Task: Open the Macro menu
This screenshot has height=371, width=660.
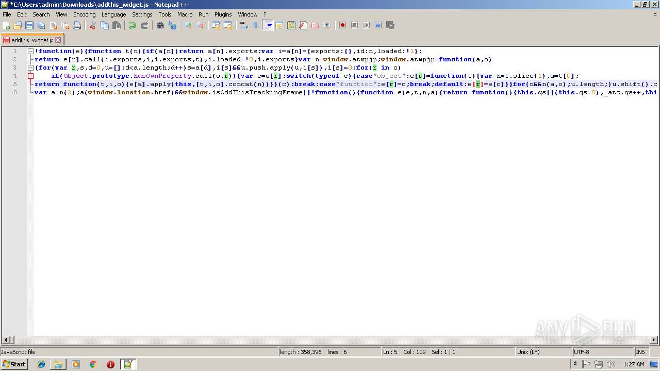Action: coord(185,14)
